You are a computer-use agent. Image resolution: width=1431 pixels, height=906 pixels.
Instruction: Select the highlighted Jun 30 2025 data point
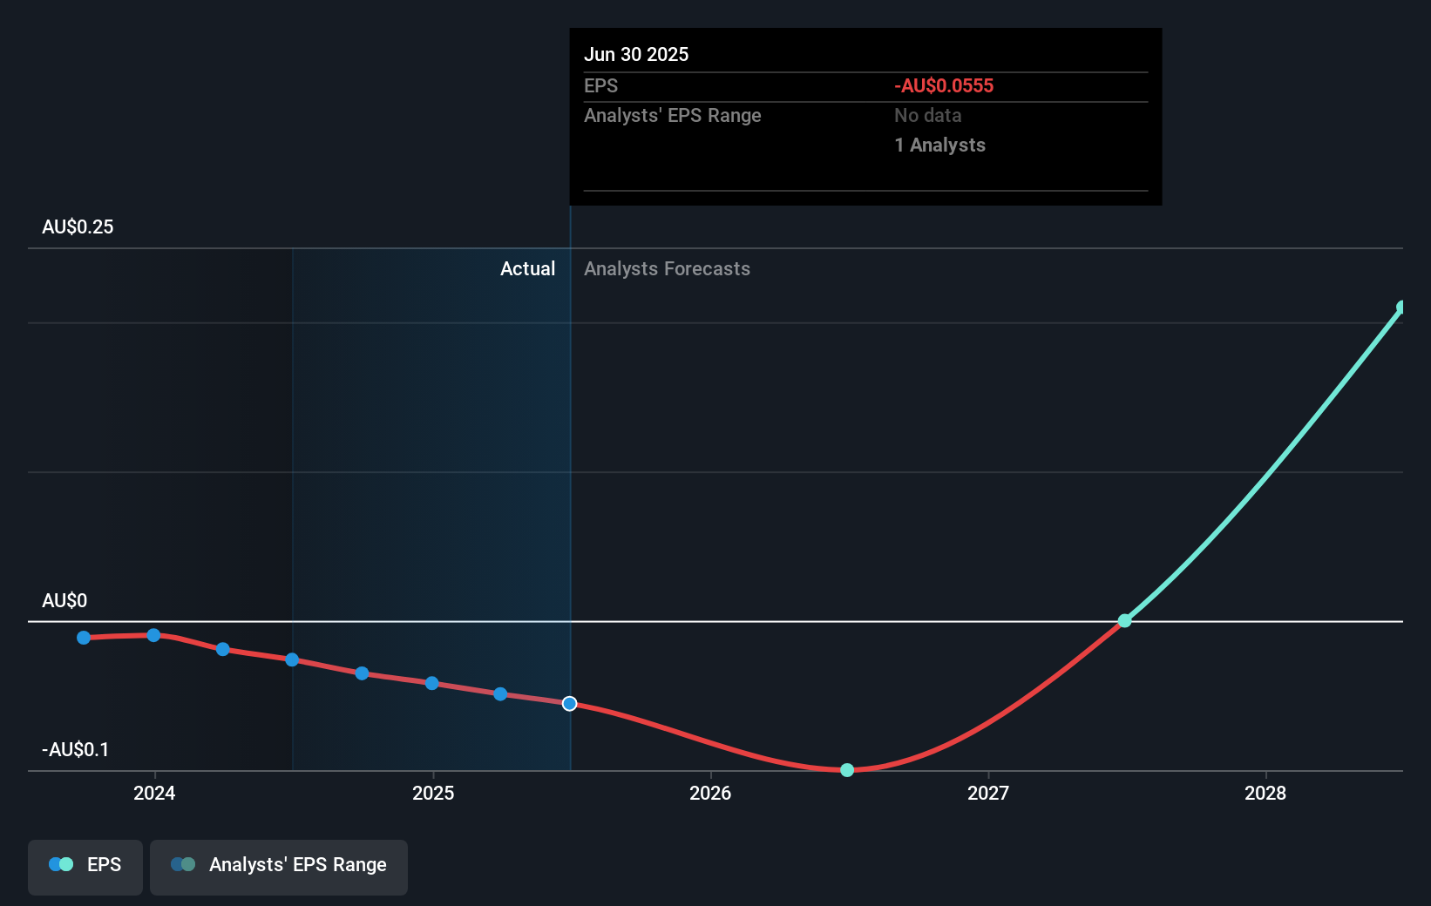pyautogui.click(x=569, y=703)
